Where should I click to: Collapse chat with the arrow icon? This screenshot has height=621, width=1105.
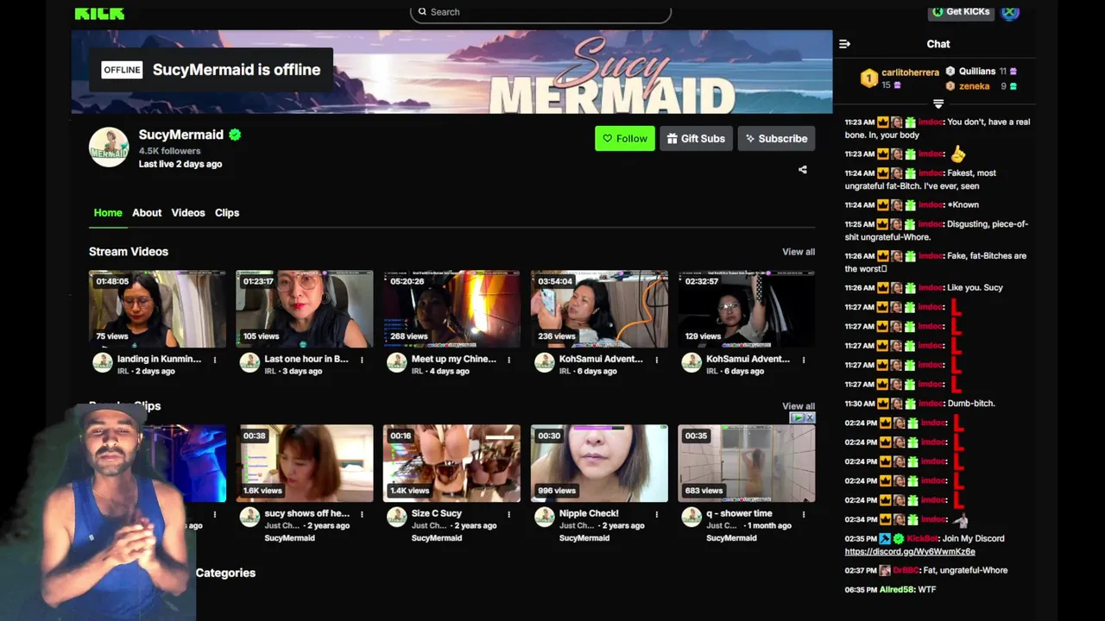(844, 44)
